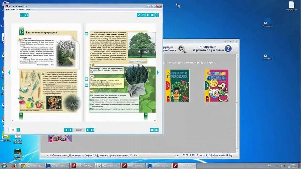Image resolution: width=301 pixels, height=169 pixels.
Task: Go to the first page
Action: [x=66, y=130]
